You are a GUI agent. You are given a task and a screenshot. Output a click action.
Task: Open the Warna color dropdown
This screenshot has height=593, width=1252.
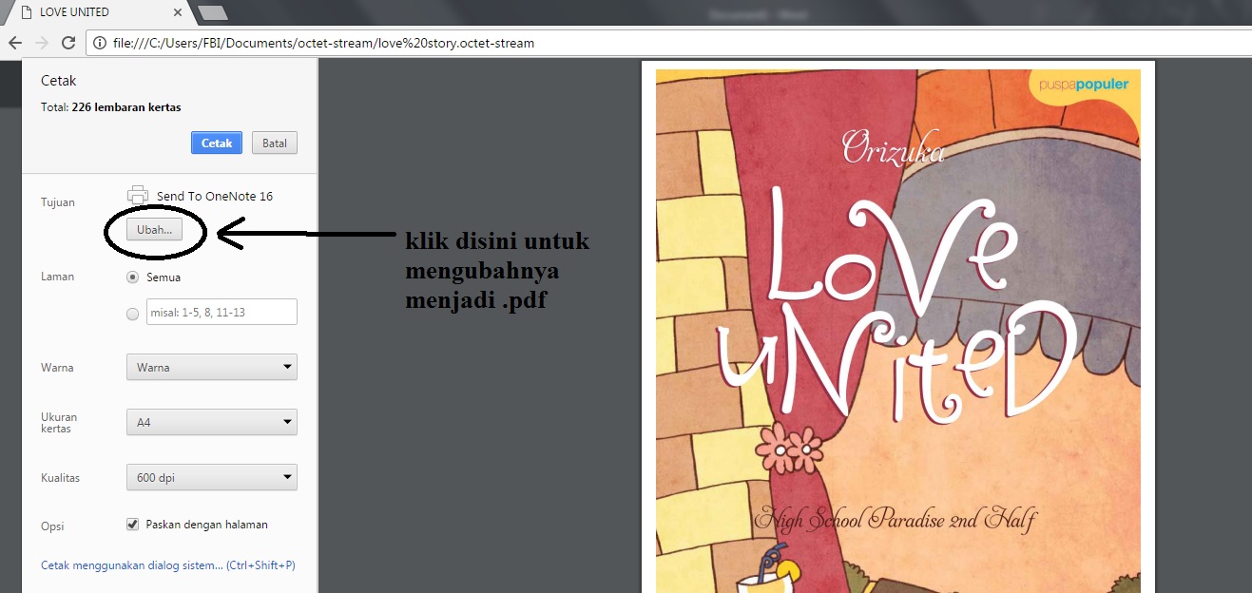click(x=212, y=367)
